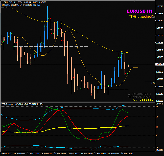Click the TDI scale value 50

click(157, 117)
